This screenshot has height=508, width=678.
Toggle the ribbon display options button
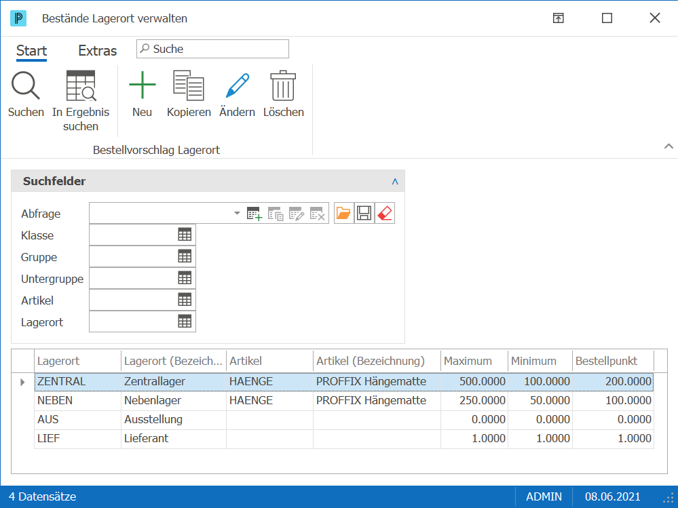559,18
